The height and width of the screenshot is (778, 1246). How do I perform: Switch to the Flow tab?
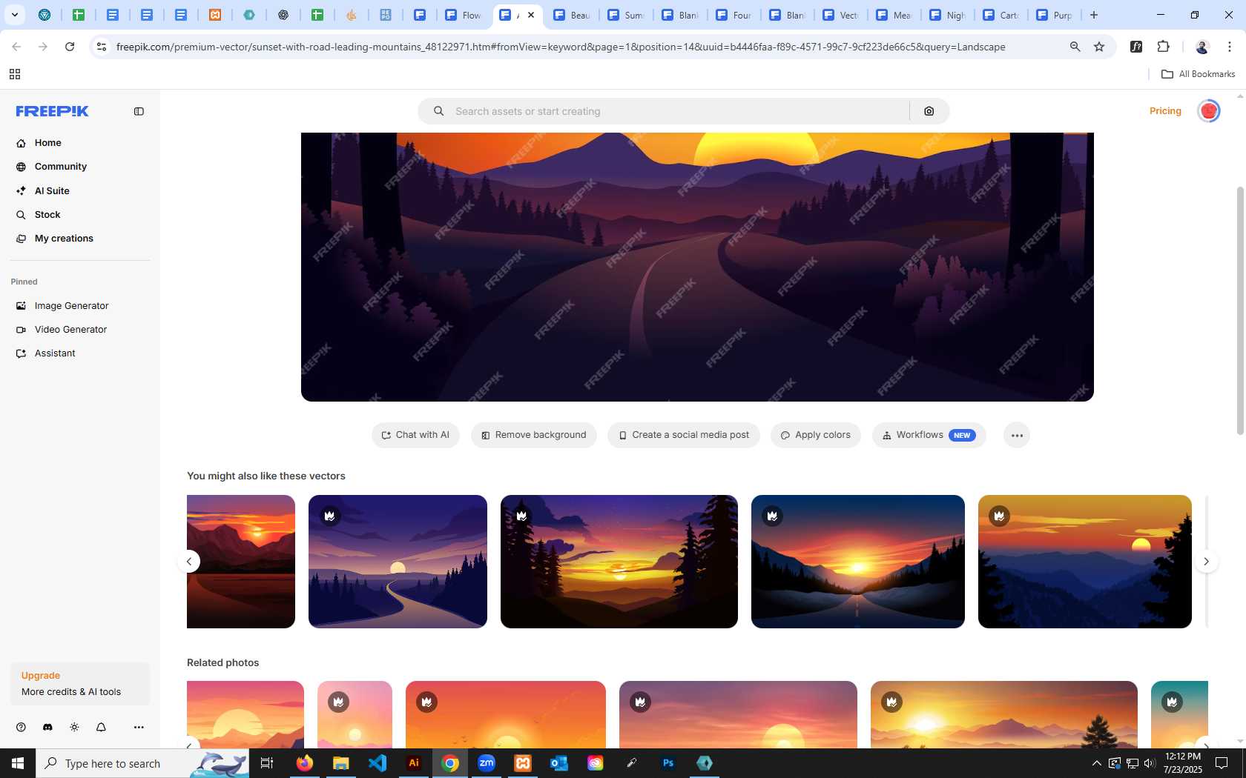[464, 15]
